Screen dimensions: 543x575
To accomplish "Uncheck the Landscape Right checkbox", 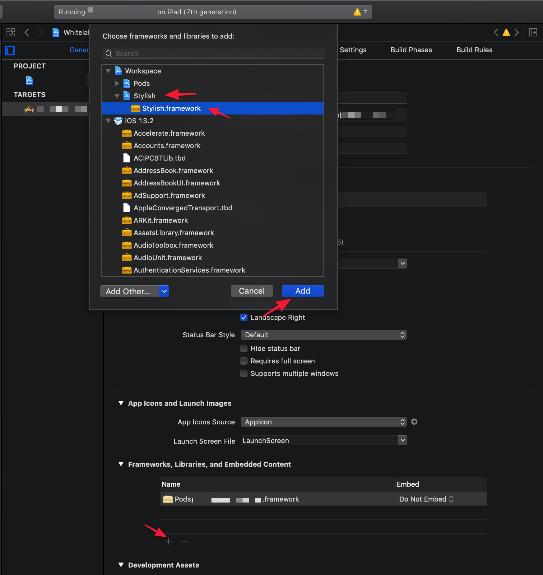I will point(244,317).
